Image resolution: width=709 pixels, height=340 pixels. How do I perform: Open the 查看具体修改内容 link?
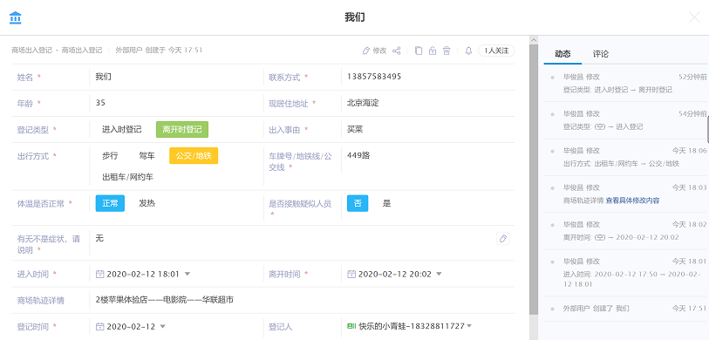click(x=632, y=201)
